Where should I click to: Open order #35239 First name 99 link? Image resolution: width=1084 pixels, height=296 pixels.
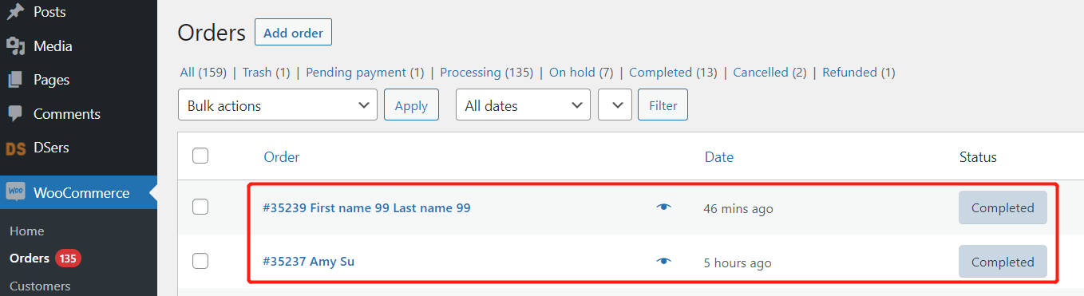tap(366, 207)
